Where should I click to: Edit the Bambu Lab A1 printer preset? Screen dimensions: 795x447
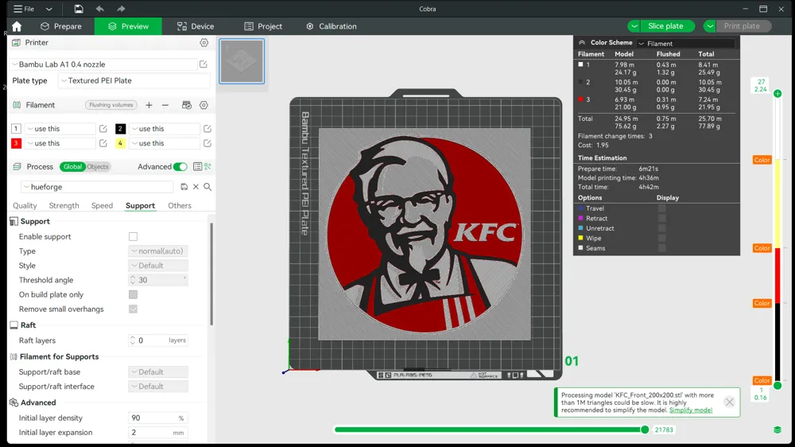pos(204,64)
